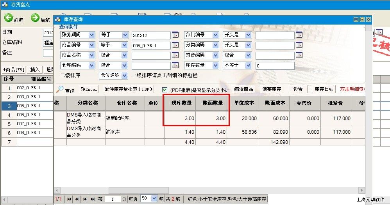The height and width of the screenshot is (205, 390).
Task: Go to last page in pager
Action: (x=93, y=199)
